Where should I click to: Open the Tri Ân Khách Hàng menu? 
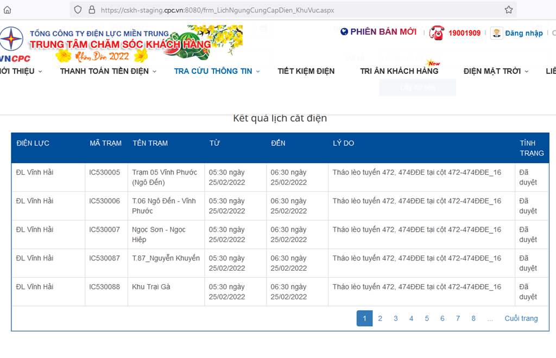pyautogui.click(x=399, y=71)
